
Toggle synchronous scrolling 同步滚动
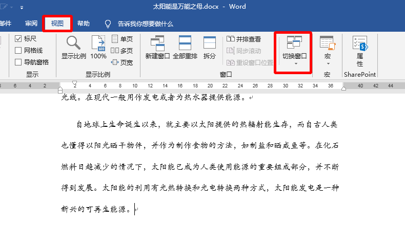(244, 51)
